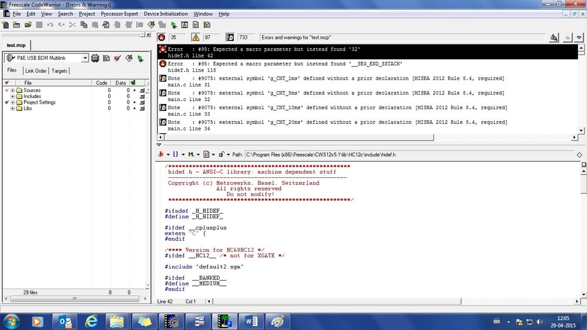Go to the previous message with up arrow
Viewport: 587px width, 330px height.
pos(568,38)
